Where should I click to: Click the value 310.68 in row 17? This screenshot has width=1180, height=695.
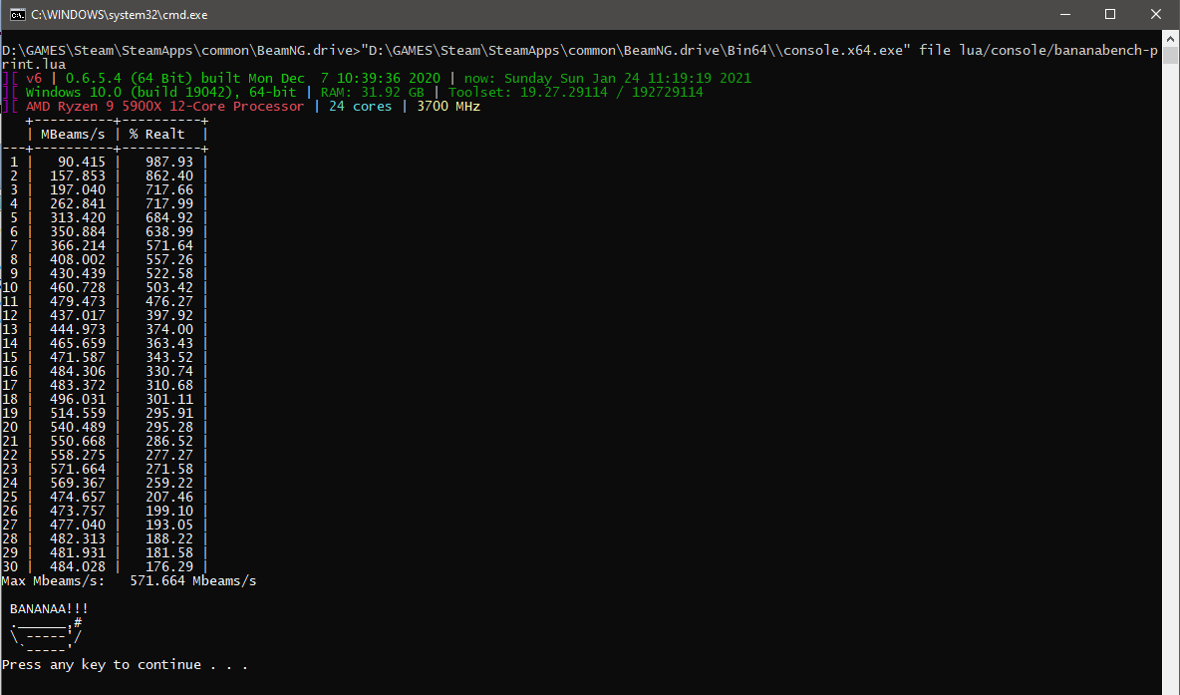169,385
